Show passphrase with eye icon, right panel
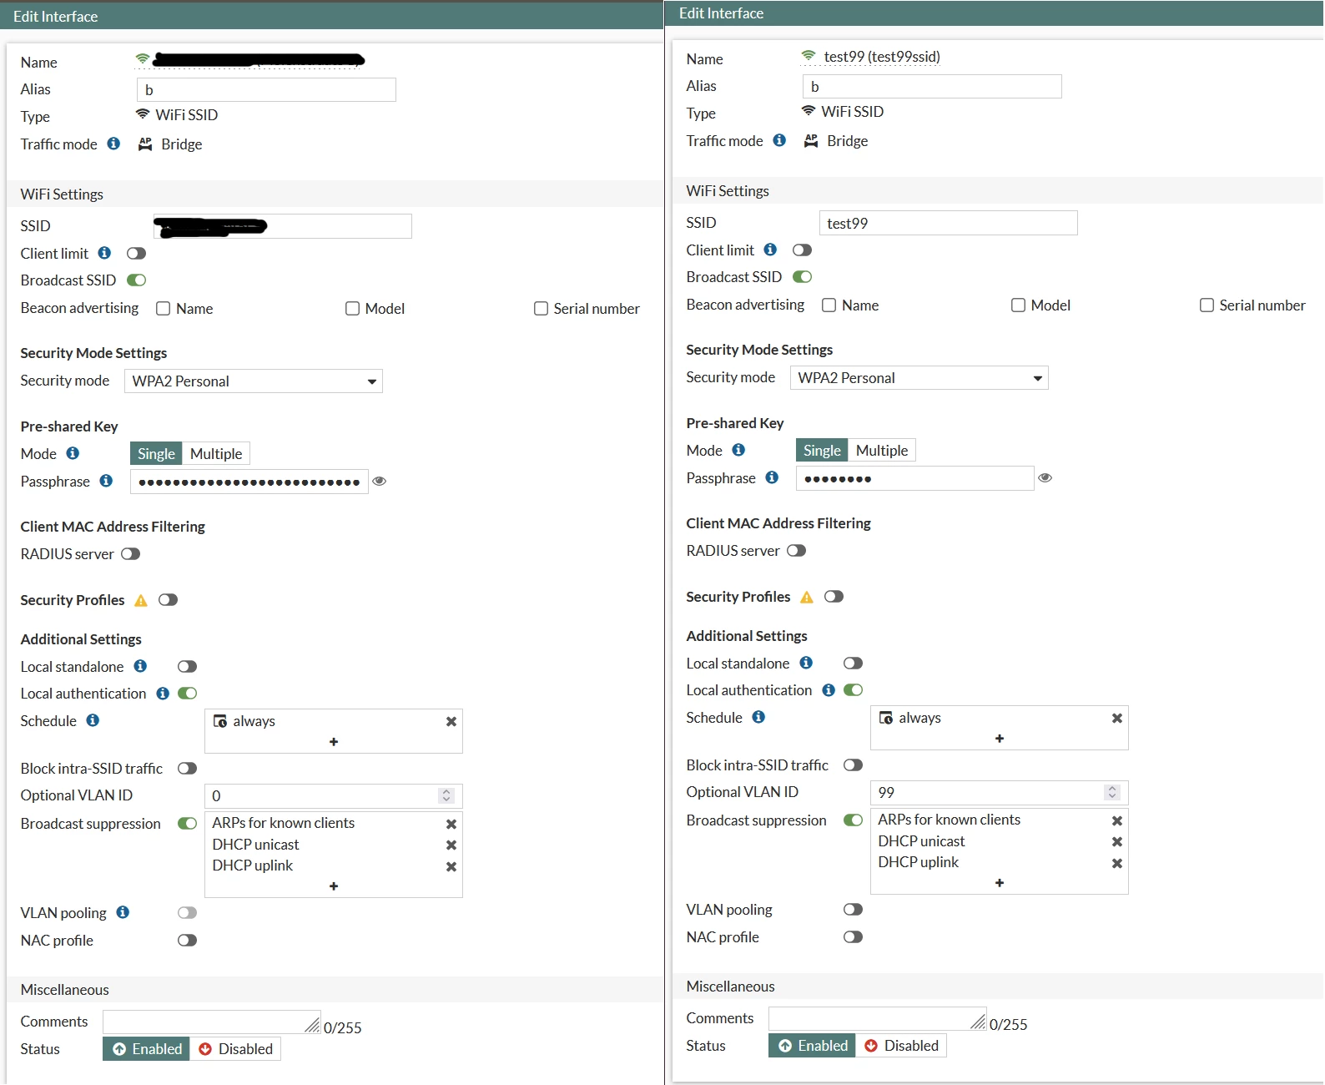This screenshot has width=1325, height=1085. click(x=1045, y=477)
